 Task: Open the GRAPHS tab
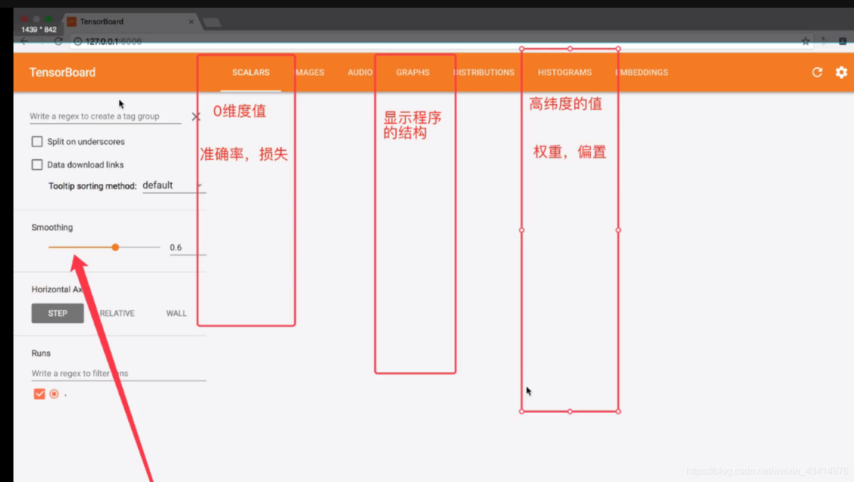click(413, 72)
